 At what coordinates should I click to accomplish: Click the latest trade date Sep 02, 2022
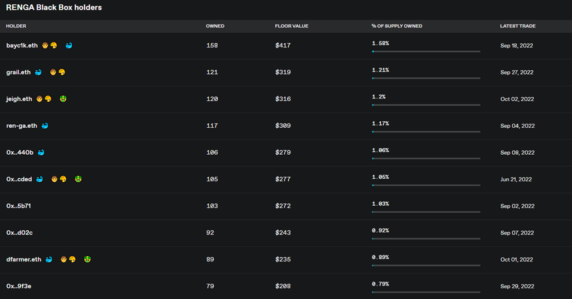tap(517, 206)
